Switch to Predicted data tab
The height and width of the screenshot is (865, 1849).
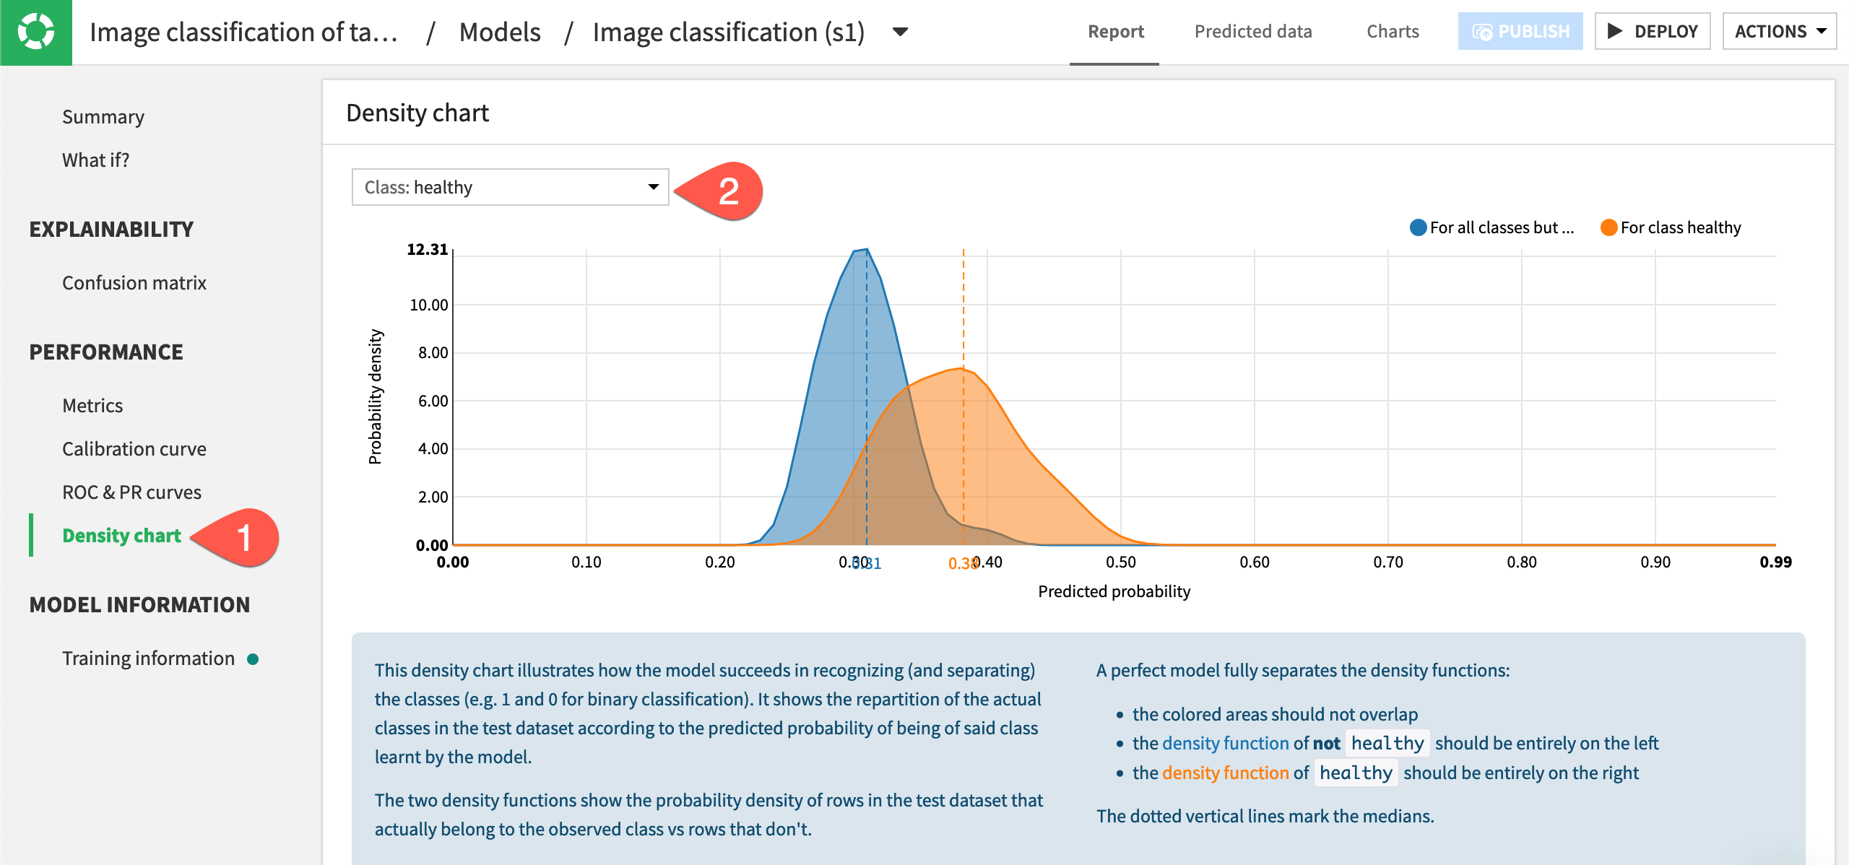(1252, 30)
